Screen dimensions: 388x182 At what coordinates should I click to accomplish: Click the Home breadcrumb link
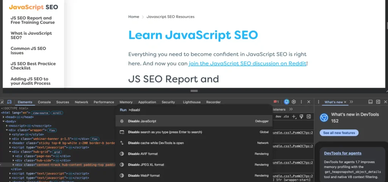(x=134, y=17)
